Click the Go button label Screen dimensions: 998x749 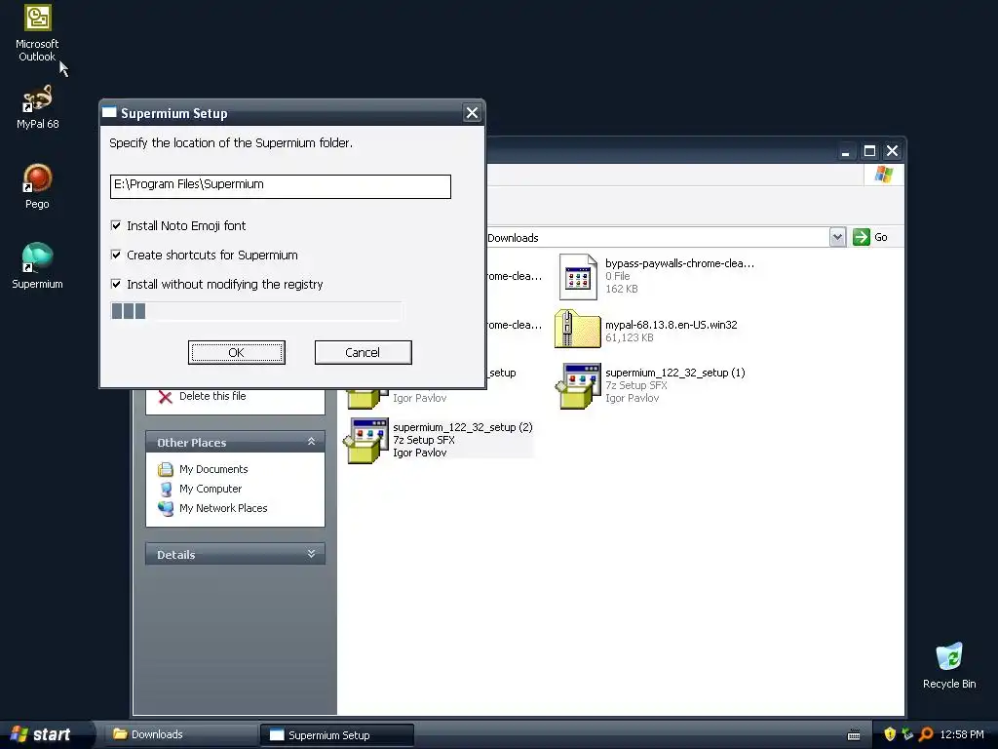click(x=881, y=237)
